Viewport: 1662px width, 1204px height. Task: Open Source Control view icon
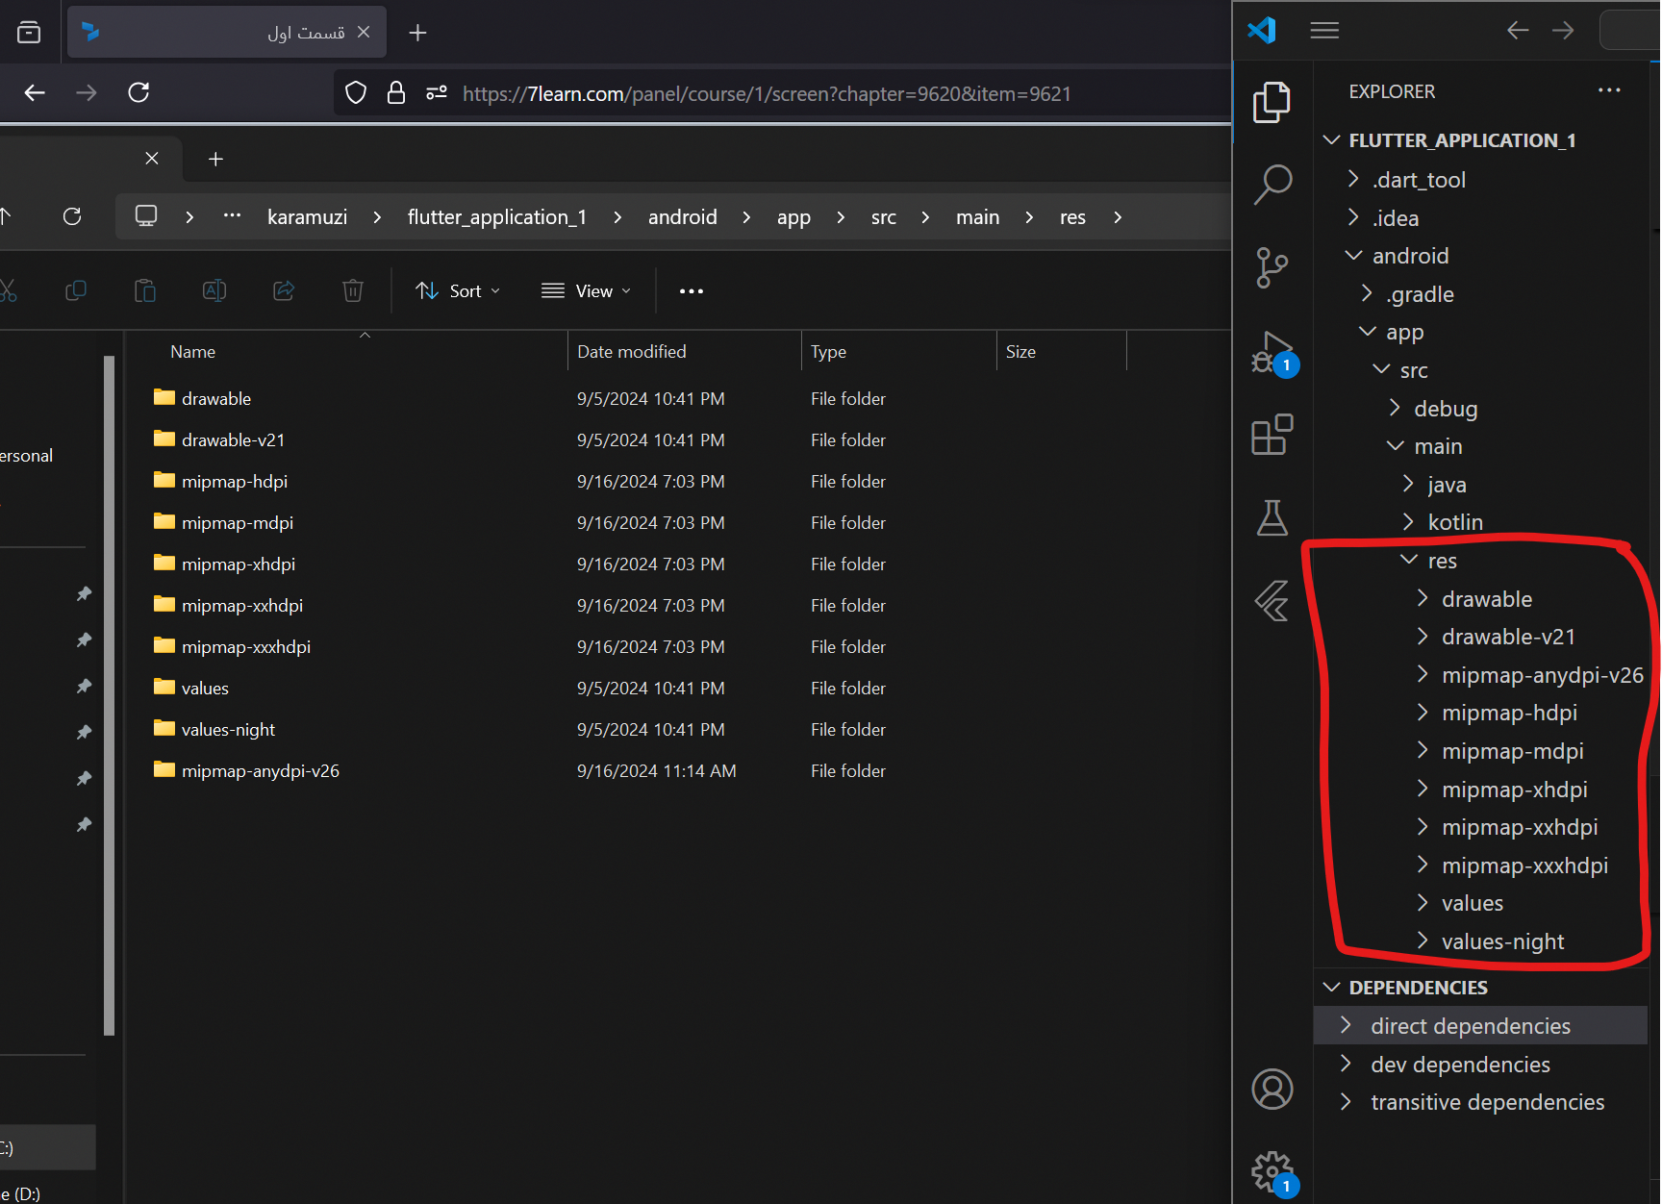pos(1272,267)
